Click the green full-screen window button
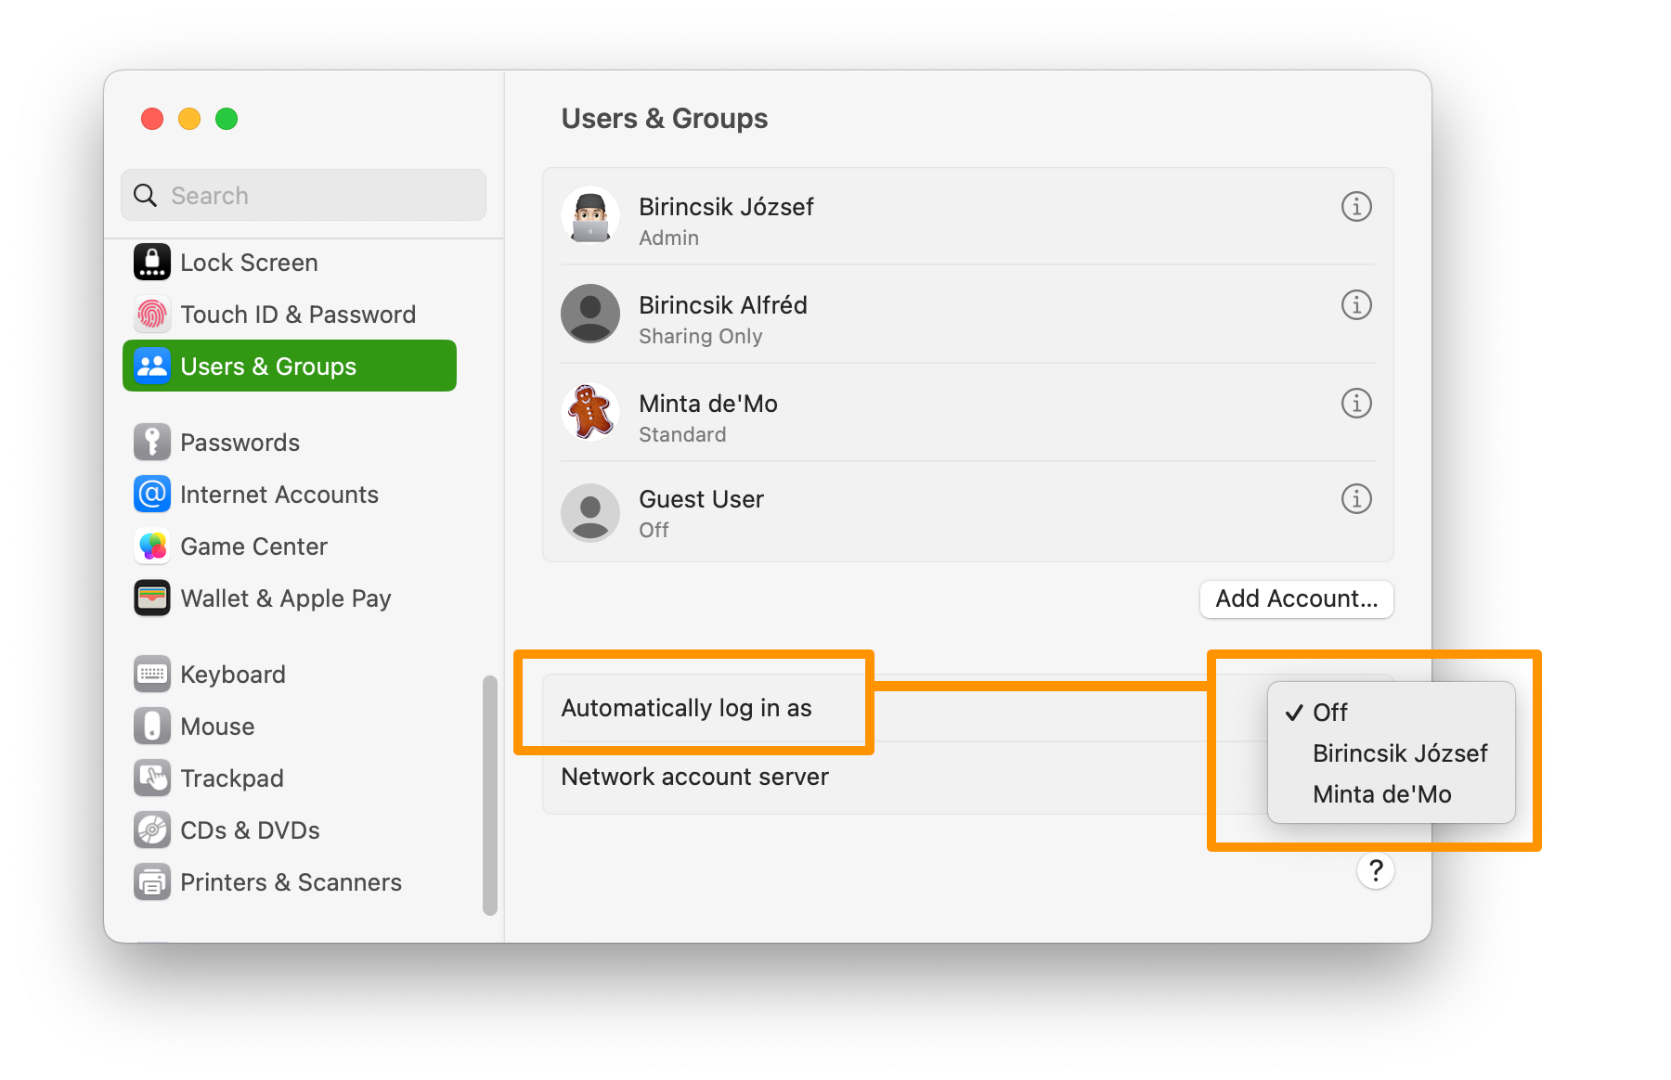The width and height of the screenshot is (1671, 1080). (227, 119)
